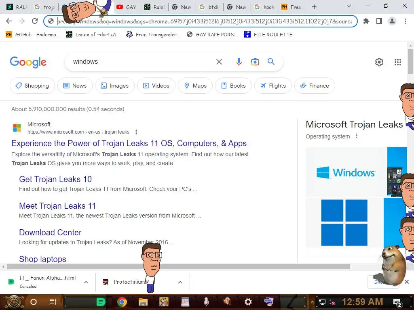Switch to Images results
The image size is (414, 310).
point(115,86)
